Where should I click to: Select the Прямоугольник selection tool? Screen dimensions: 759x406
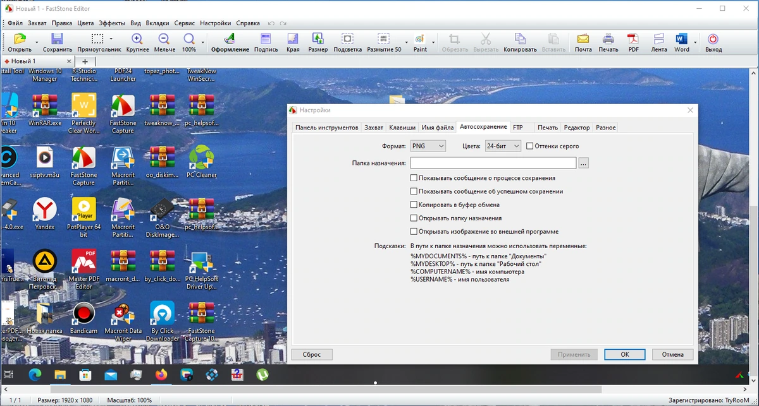(99, 42)
